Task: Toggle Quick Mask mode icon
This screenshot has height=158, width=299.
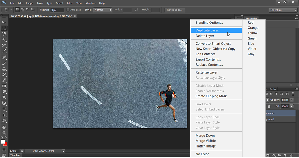Action: [x=4, y=149]
